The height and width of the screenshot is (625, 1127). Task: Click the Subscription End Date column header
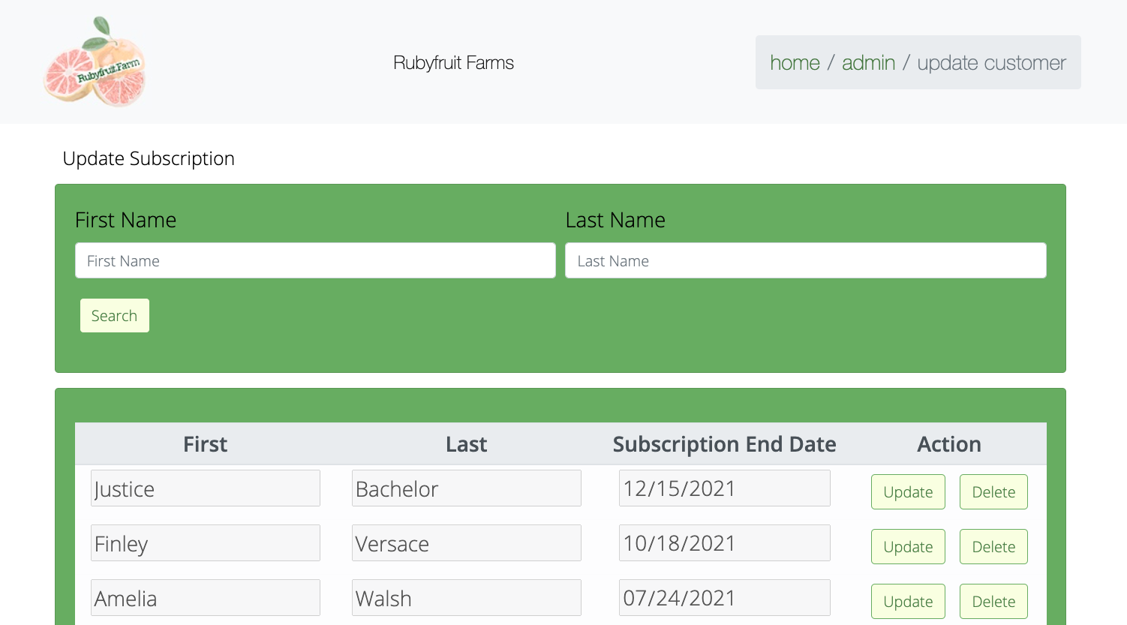pyautogui.click(x=725, y=444)
